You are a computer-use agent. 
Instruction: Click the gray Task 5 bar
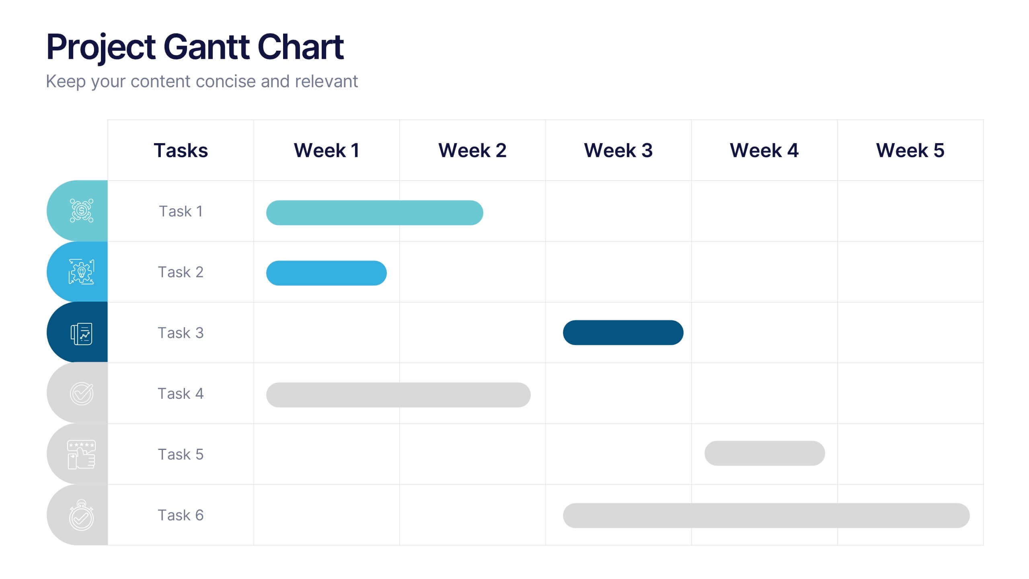click(x=764, y=453)
